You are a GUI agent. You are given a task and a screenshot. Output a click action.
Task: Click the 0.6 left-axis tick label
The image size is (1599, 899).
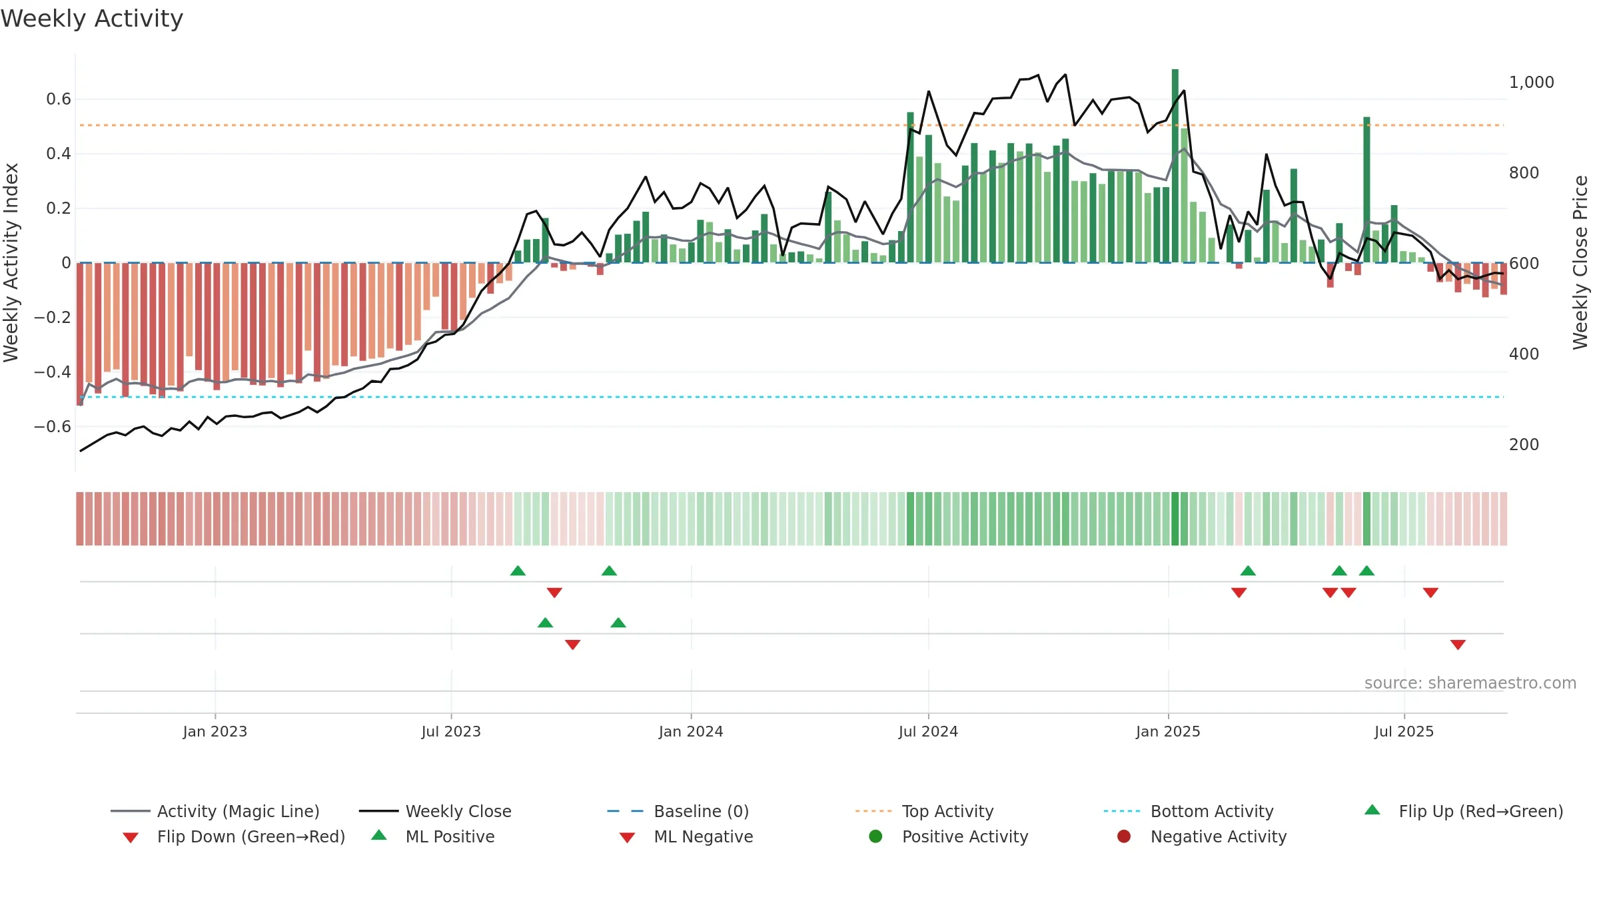click(x=59, y=99)
